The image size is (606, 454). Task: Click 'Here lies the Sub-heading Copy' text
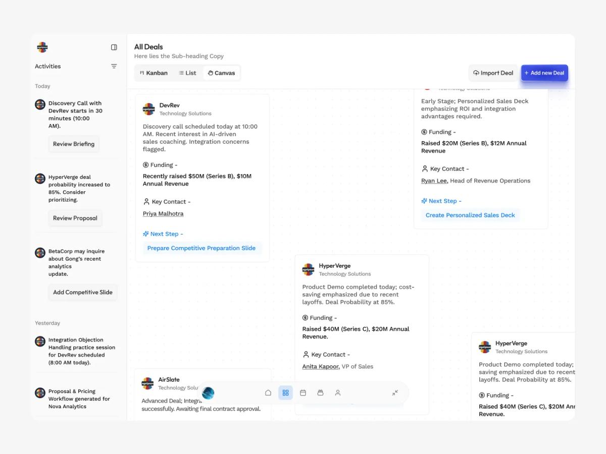tap(179, 56)
